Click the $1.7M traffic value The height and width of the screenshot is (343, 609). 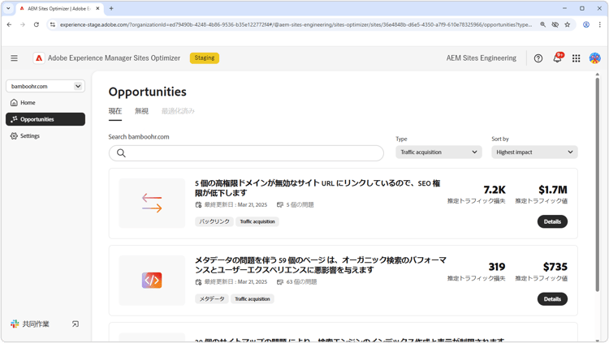coord(553,190)
